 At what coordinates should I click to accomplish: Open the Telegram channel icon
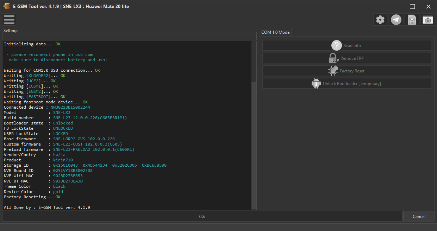pos(396,20)
